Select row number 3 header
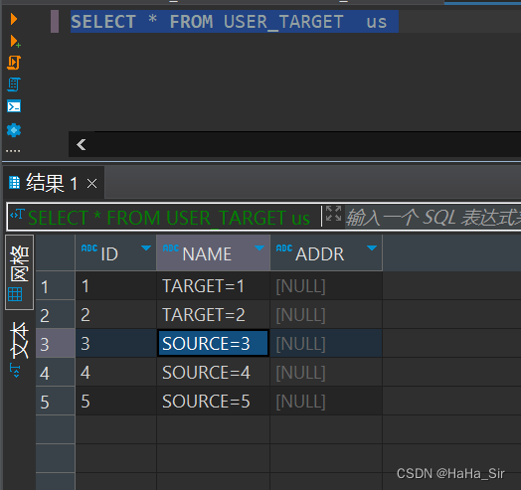This screenshot has width=521, height=490. 55,344
